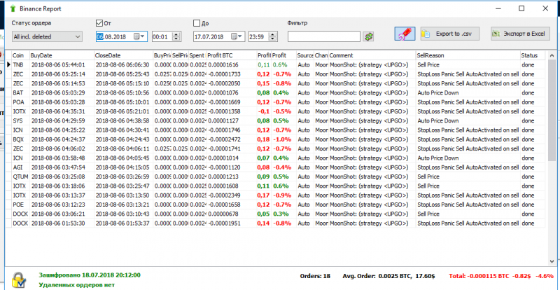This screenshot has height=290, width=560.
Task: Sort by the Spent column header
Action: pyautogui.click(x=198, y=55)
